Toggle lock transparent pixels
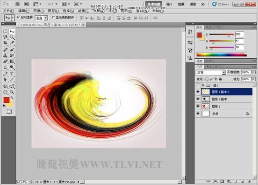Screen dimensions: 258x185 point(207,79)
